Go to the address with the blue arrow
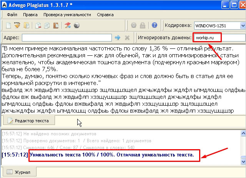Screen dimensions: 246x178 click(x=118, y=38)
